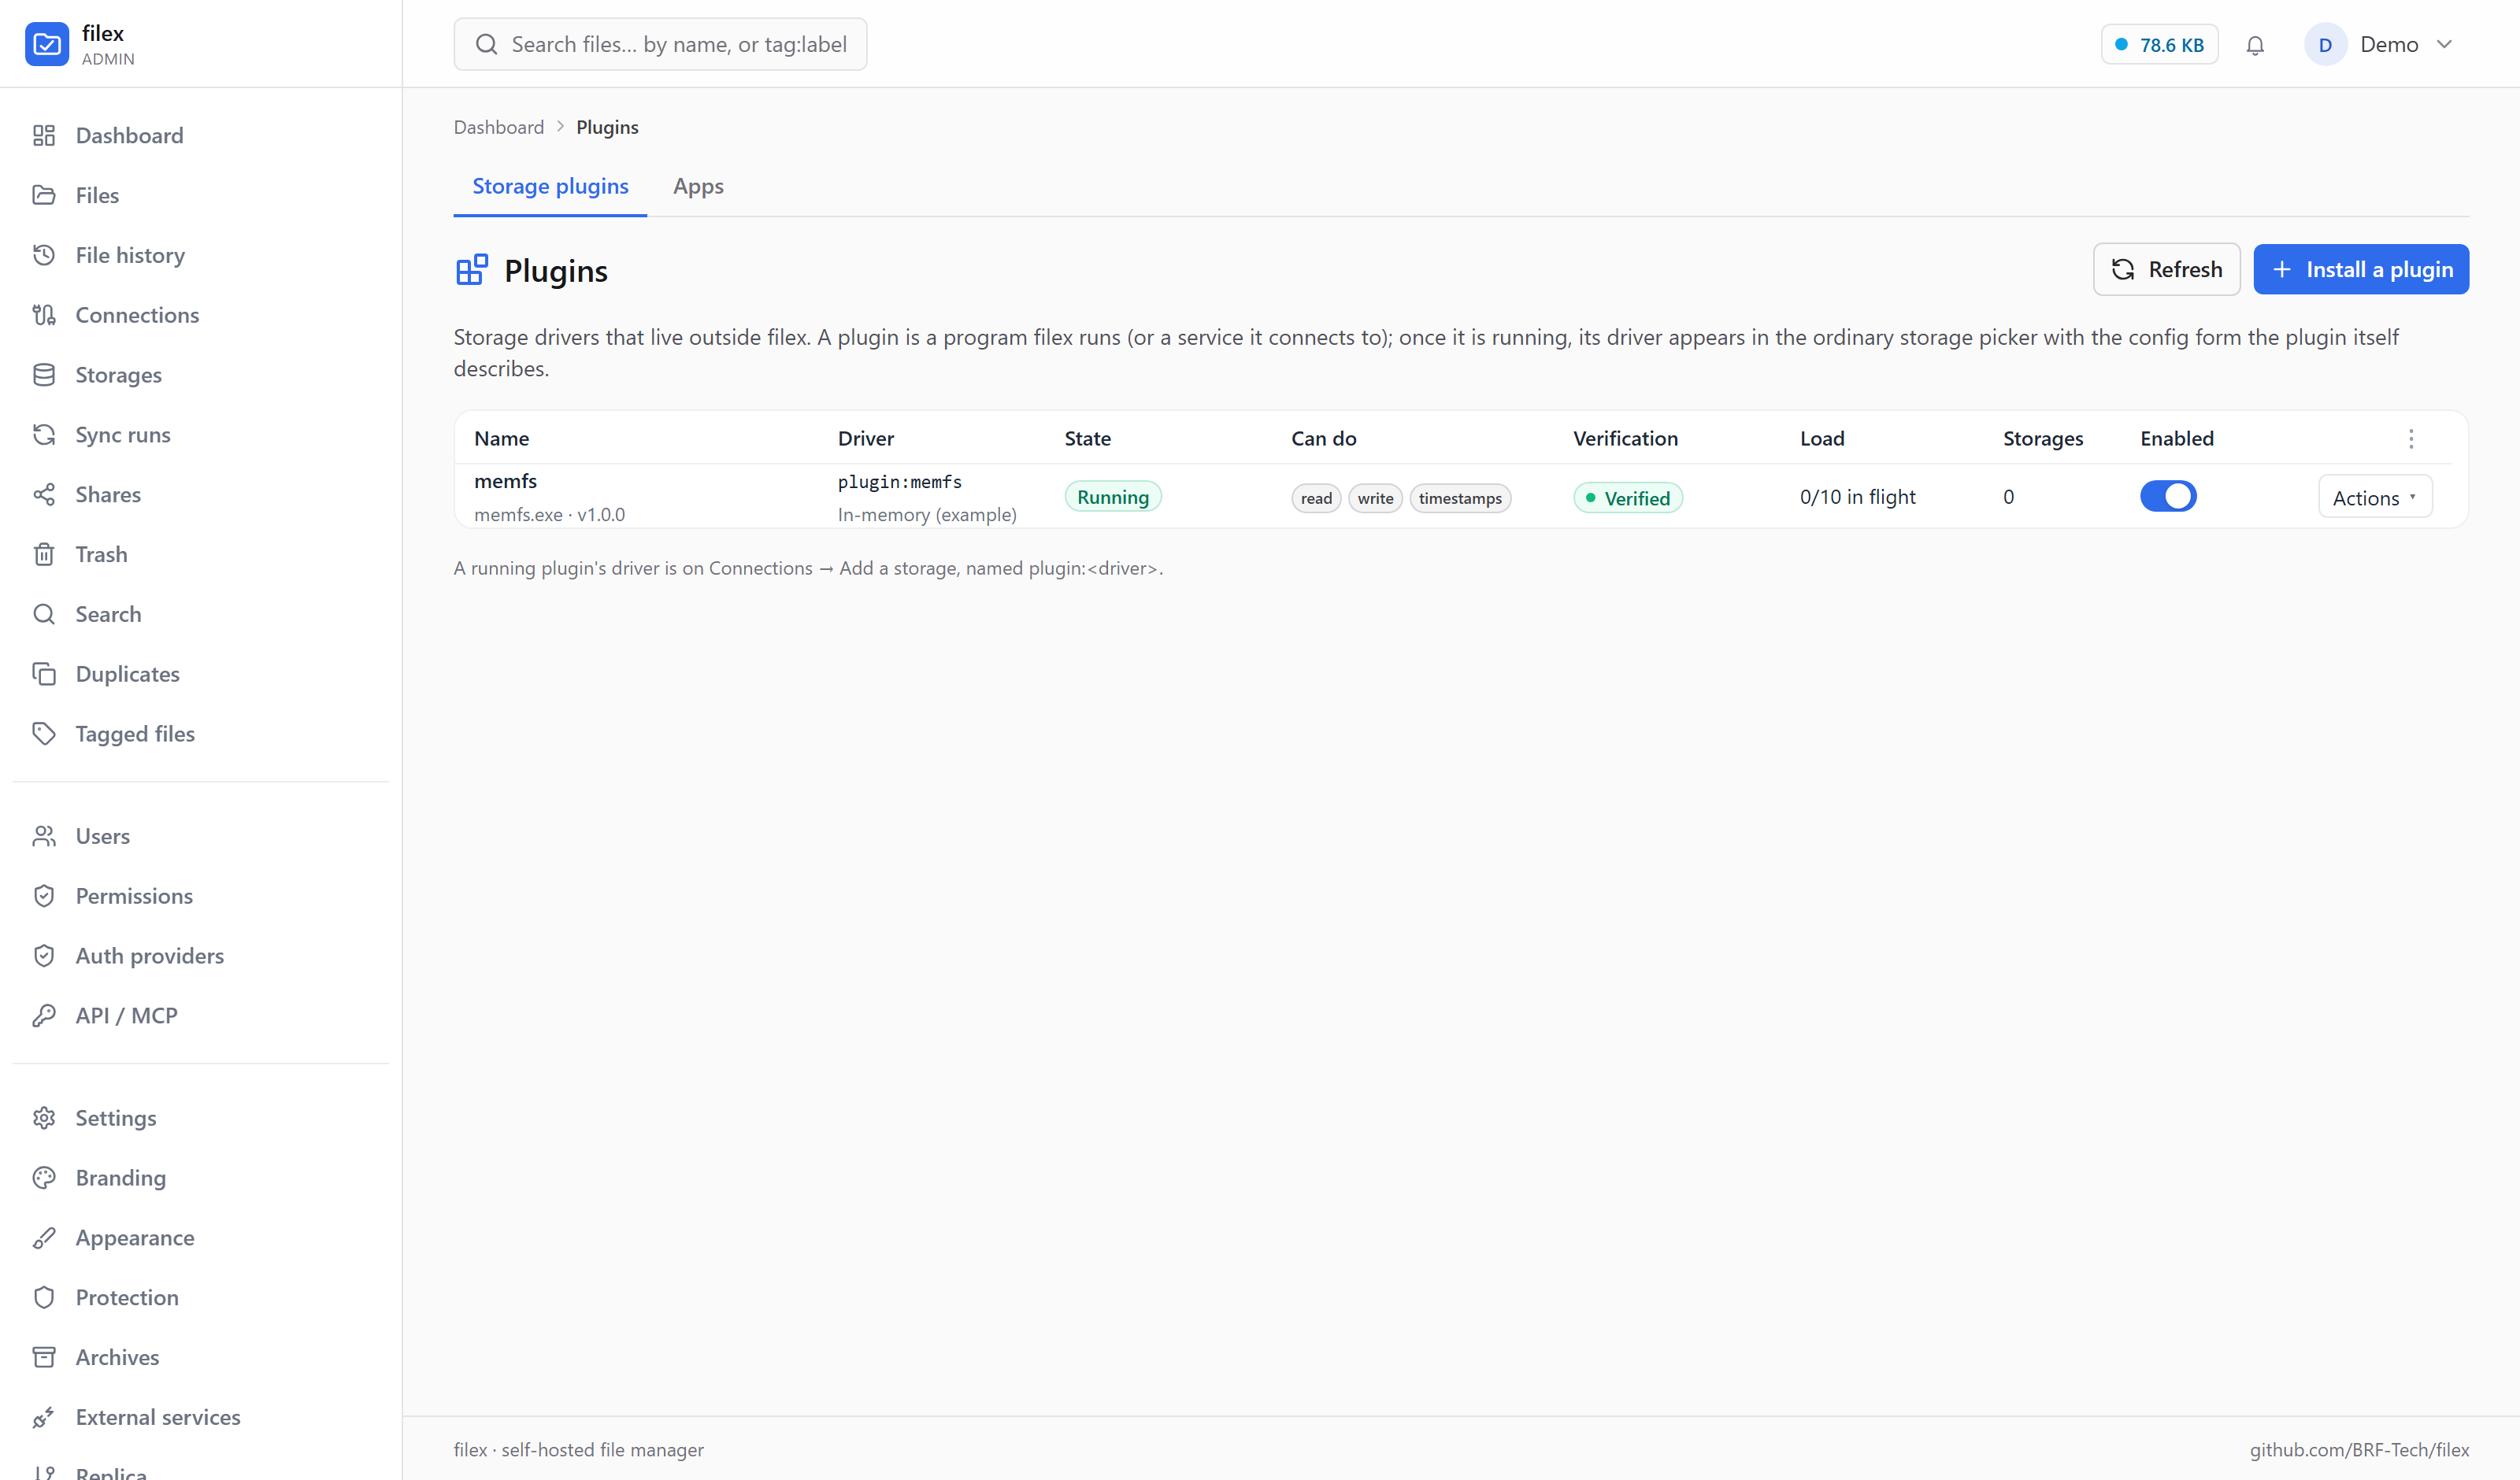Follow the Dashboard breadcrumb link
The width and height of the screenshot is (2520, 1480).
click(x=499, y=127)
